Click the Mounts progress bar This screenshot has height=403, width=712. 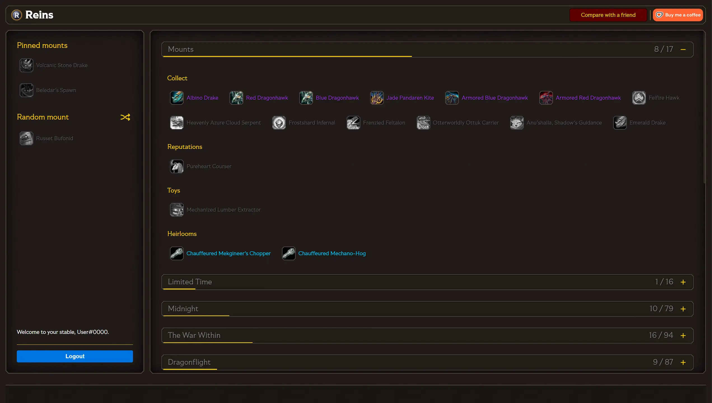click(x=287, y=56)
